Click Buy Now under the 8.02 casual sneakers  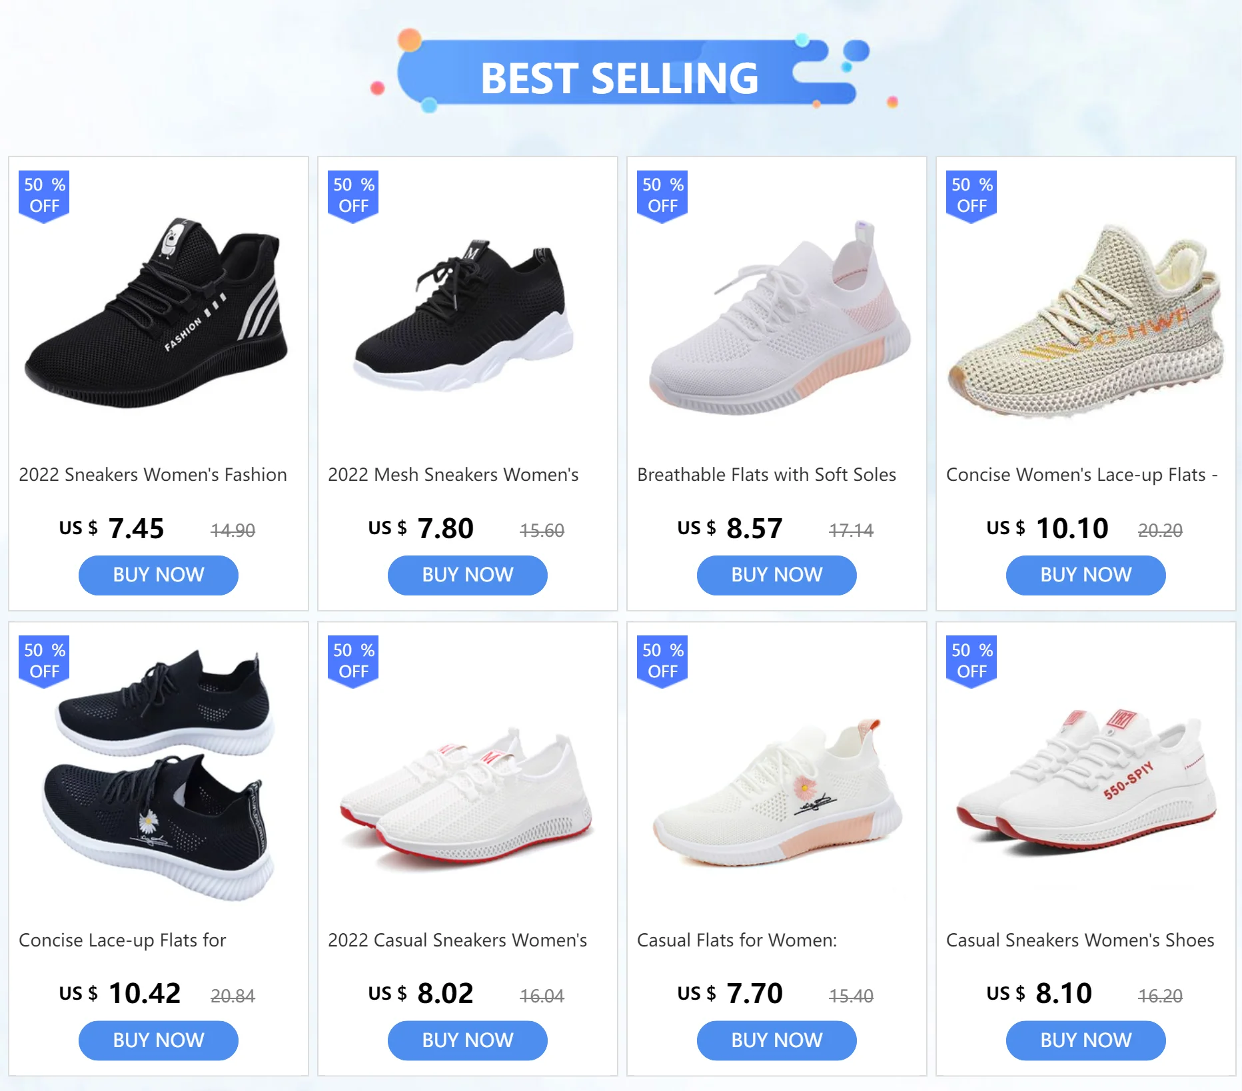(x=468, y=1040)
